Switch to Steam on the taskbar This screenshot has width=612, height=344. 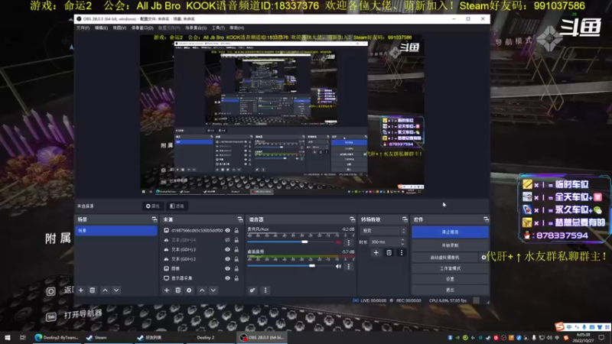click(x=96, y=337)
